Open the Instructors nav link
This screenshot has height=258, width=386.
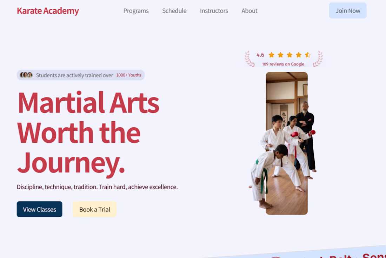click(214, 11)
